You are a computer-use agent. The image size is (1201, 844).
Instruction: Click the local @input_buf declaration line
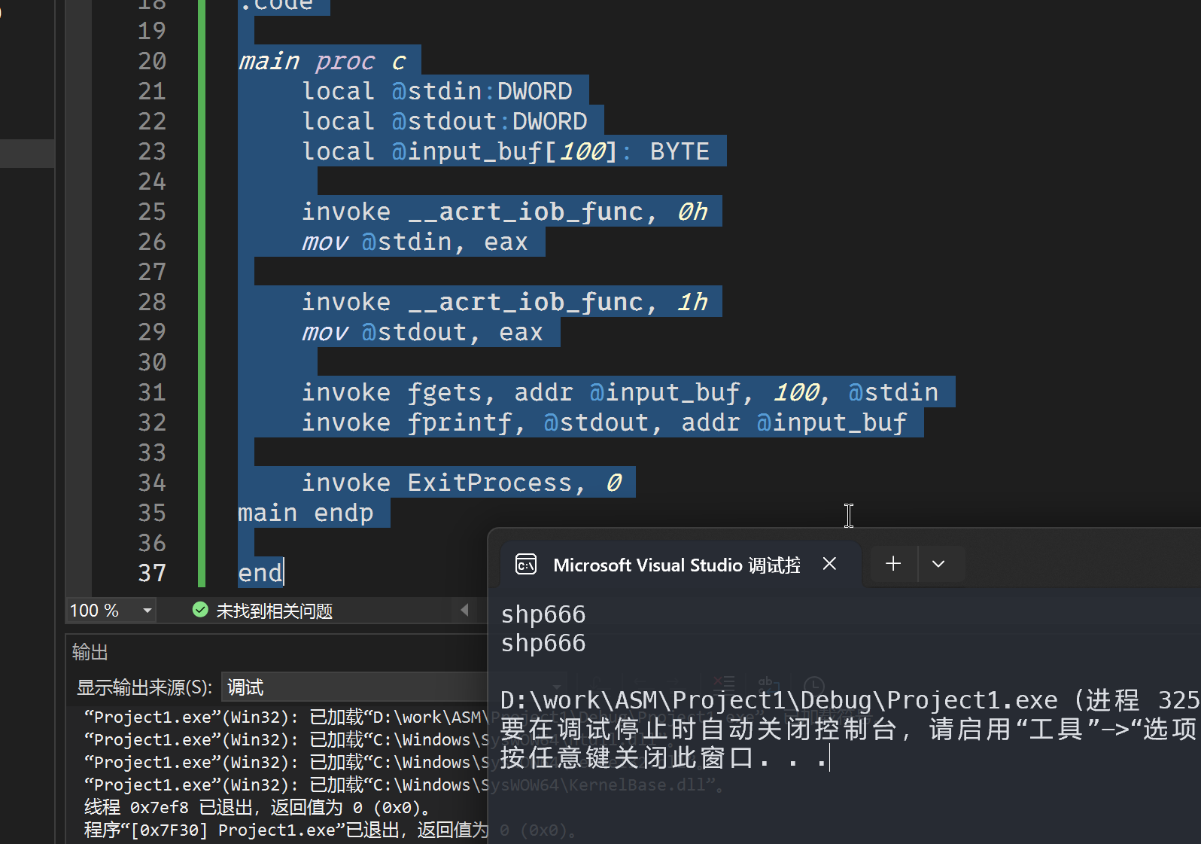(505, 151)
